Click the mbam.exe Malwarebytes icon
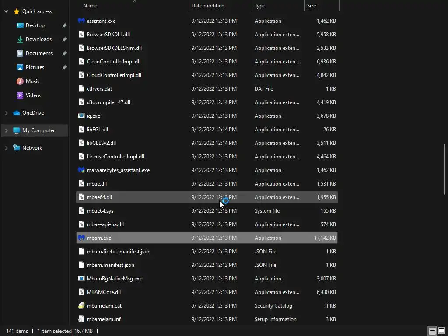 [81, 238]
